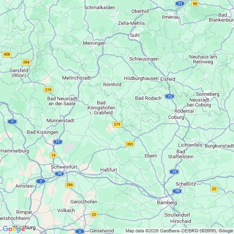This screenshot has height=234, width=234.
Task: Click the 286 road shield
Action: pyautogui.click(x=70, y=185)
